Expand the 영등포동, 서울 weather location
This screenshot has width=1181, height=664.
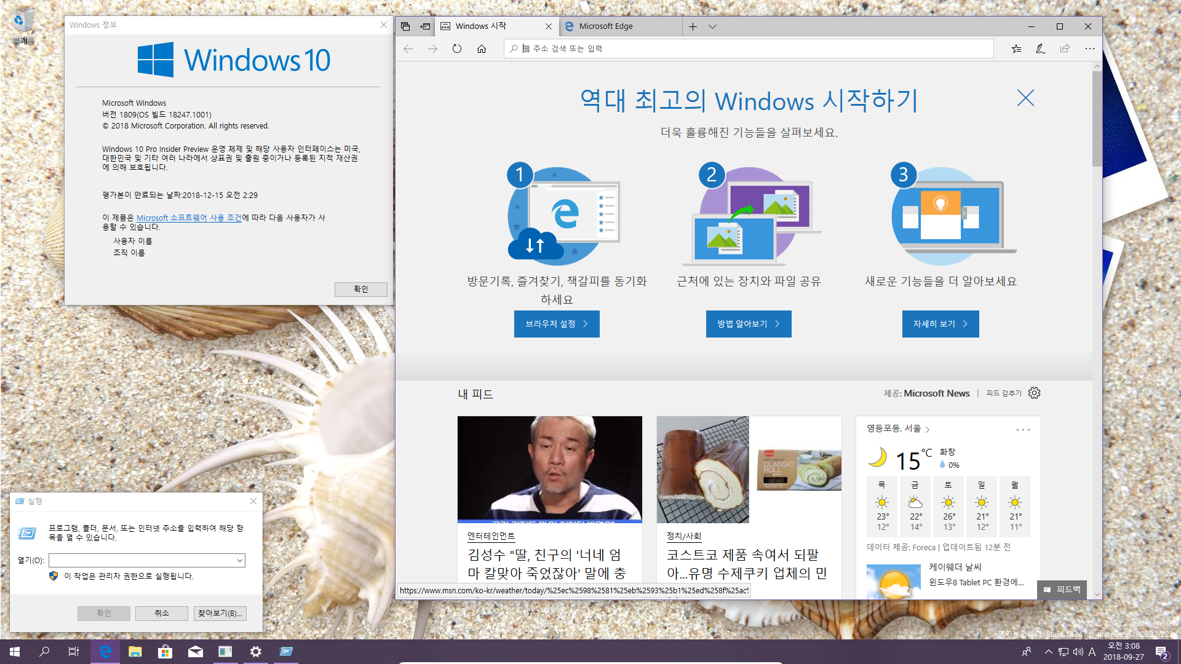coord(898,429)
